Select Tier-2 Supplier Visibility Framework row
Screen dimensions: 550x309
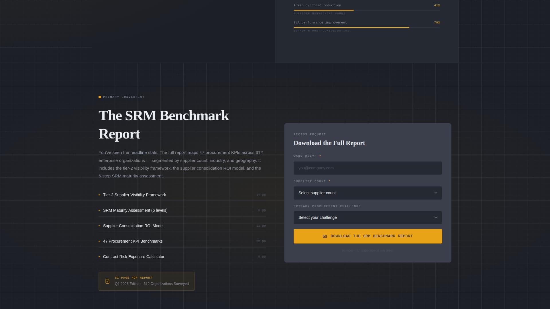[182, 195]
